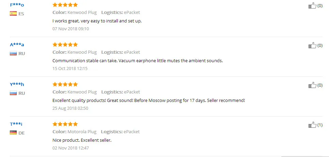Like A***a's review with thumbs-up
Screen dimensions: 329x157
[312, 46]
